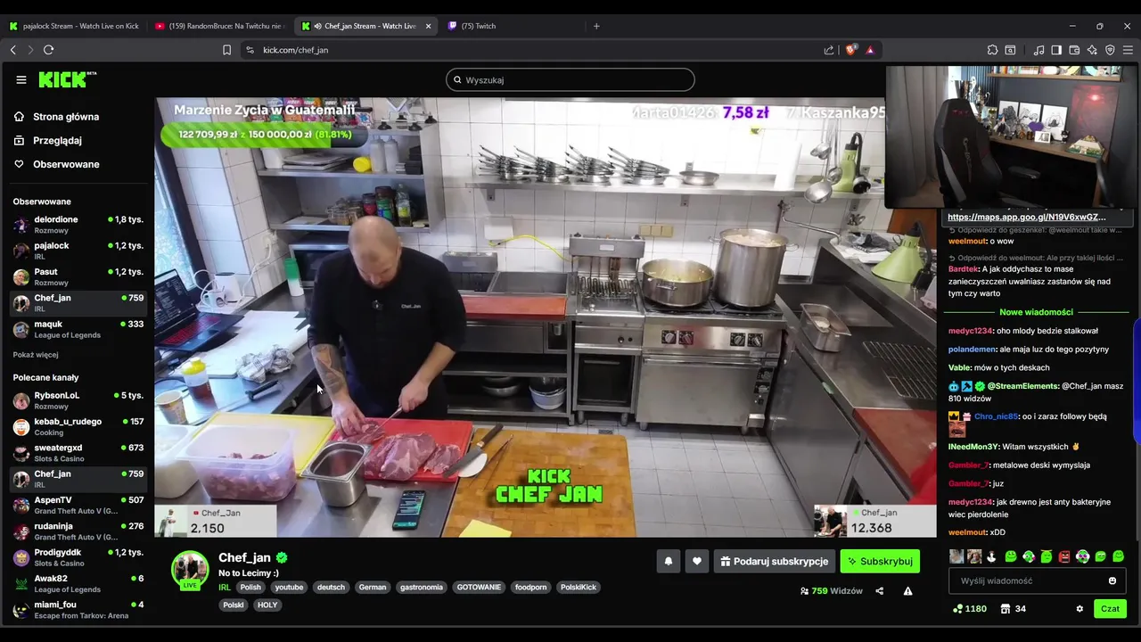
Task: Click Podaruj subskrypcje button
Action: [x=774, y=561]
